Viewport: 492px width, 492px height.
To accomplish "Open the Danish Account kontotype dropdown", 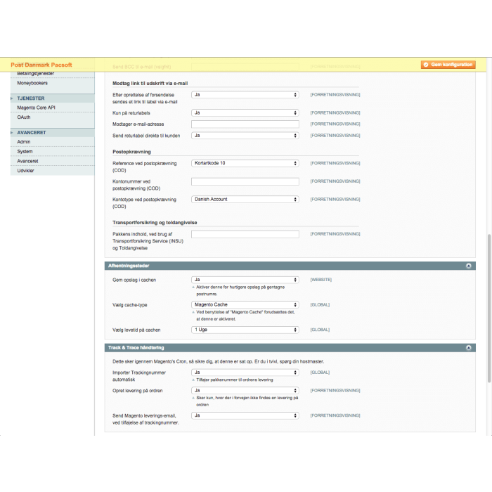I will pos(245,199).
